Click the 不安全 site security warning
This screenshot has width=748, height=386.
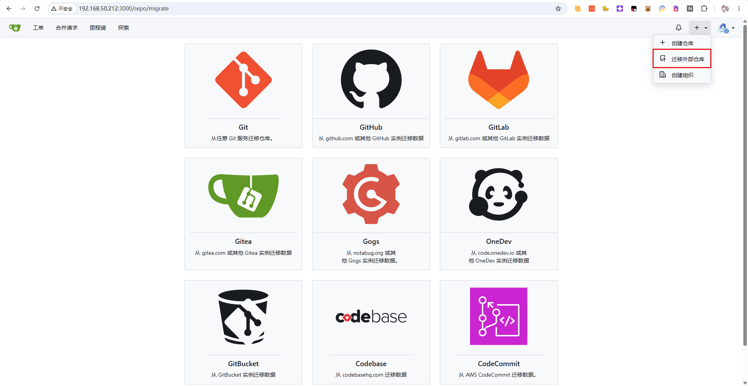[x=62, y=9]
